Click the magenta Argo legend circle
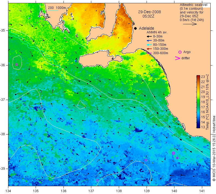The height and width of the screenshot is (194, 216). pyautogui.click(x=180, y=52)
